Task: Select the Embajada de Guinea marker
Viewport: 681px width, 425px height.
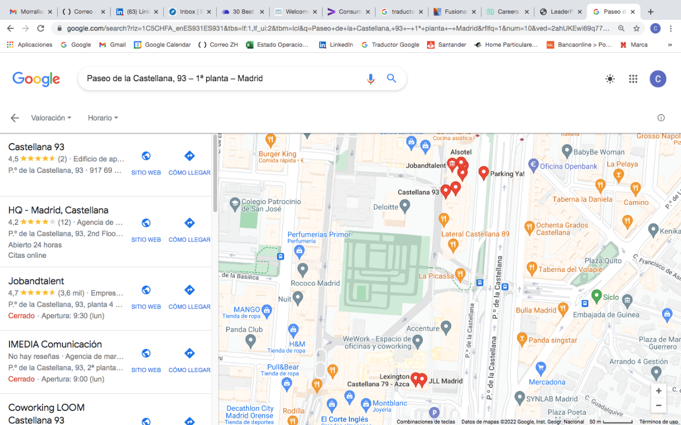Action: 627,300
